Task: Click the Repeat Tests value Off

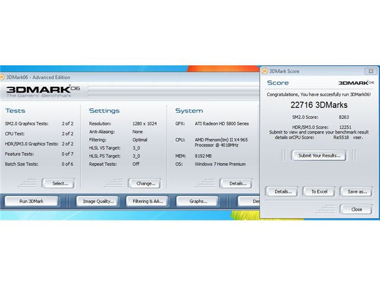Action: 136,164
